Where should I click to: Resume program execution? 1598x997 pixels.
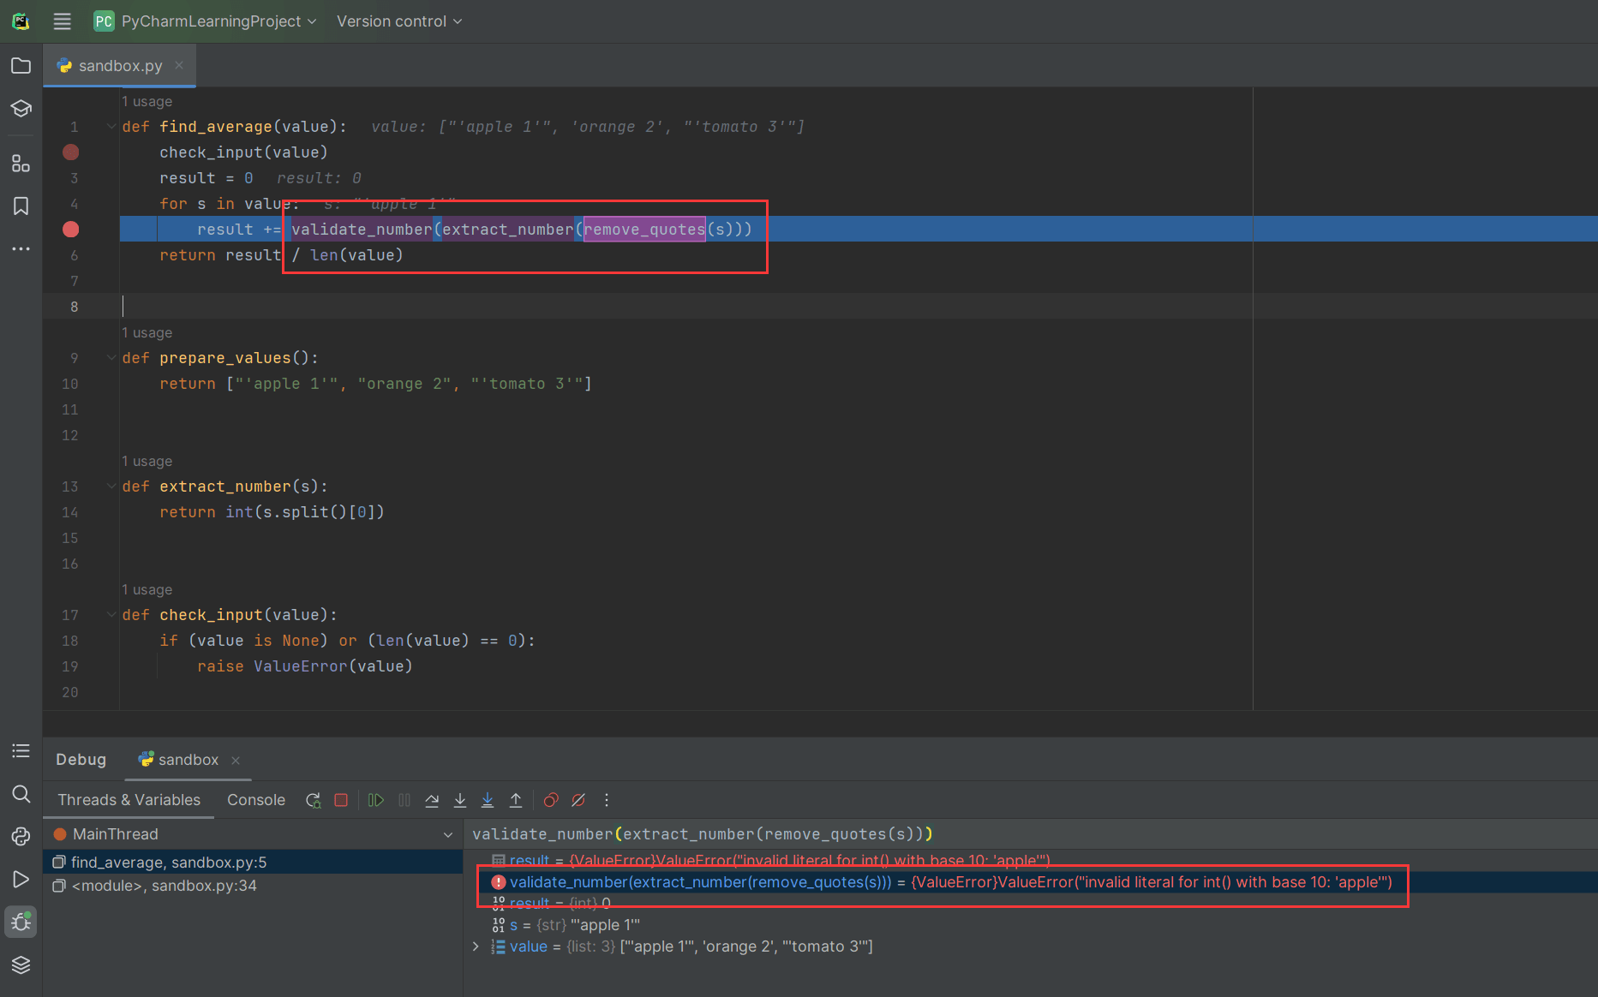pos(376,800)
